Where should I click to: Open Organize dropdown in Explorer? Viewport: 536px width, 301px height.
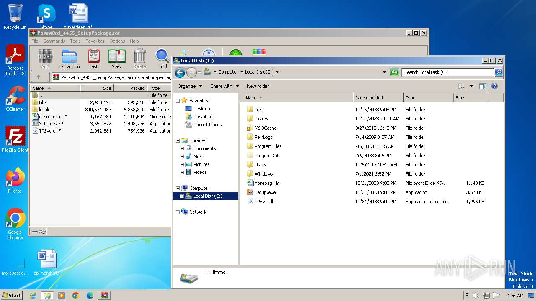[x=190, y=86]
